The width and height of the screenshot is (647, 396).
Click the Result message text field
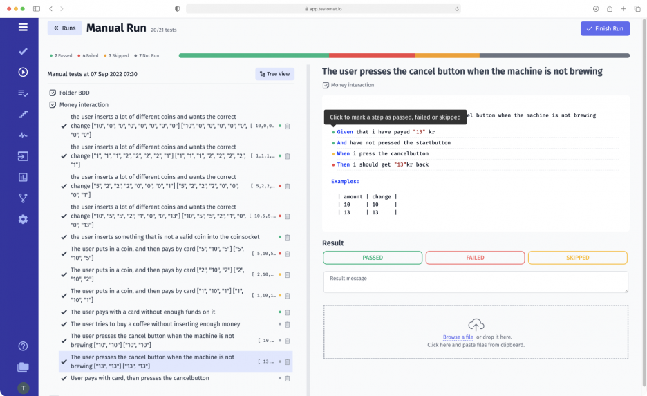(476, 281)
